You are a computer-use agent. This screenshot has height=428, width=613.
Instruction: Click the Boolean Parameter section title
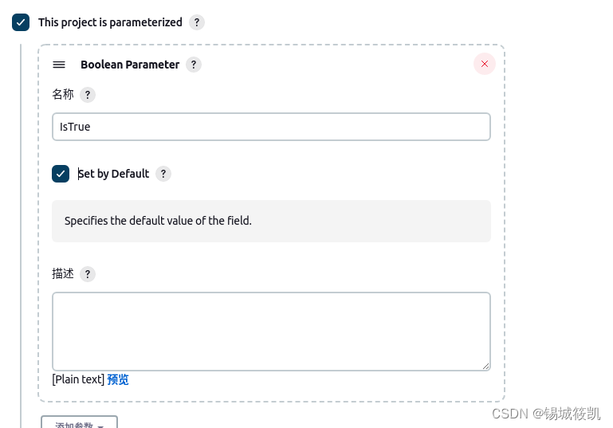click(x=130, y=65)
